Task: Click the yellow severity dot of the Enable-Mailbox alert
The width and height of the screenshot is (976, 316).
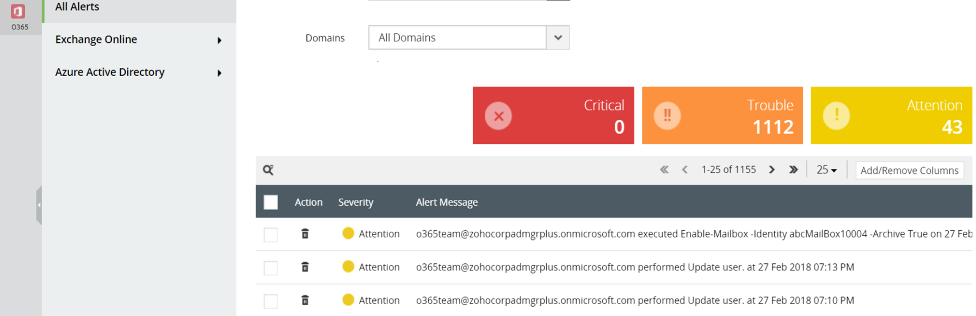Action: pos(348,233)
